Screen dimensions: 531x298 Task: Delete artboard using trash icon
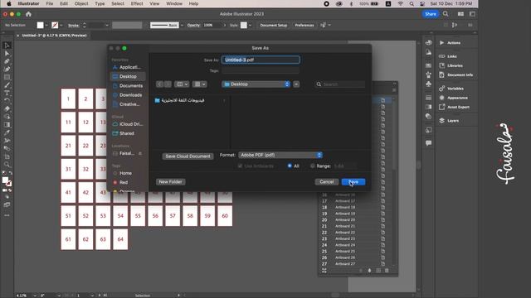pyautogui.click(x=387, y=271)
